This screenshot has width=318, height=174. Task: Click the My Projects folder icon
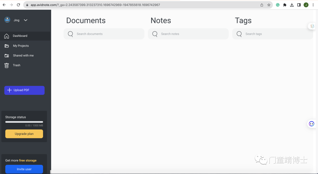[7, 46]
